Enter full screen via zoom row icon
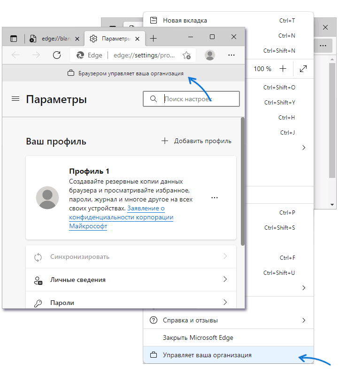The width and height of the screenshot is (339, 369). tap(303, 69)
